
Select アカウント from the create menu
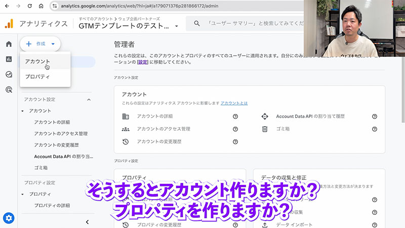pyautogui.click(x=45, y=61)
